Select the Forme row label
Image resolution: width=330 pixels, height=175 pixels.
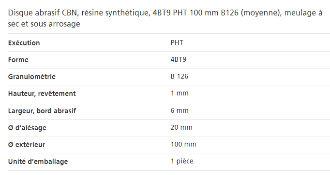click(x=18, y=60)
